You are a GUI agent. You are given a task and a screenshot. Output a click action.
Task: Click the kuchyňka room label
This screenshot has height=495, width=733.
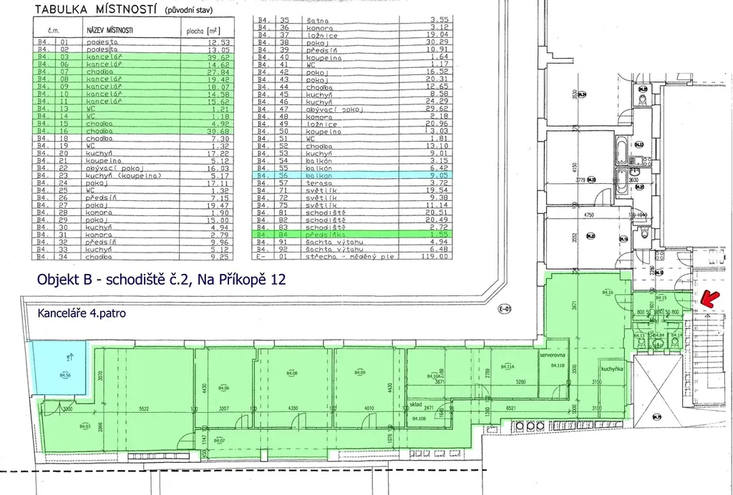point(611,370)
